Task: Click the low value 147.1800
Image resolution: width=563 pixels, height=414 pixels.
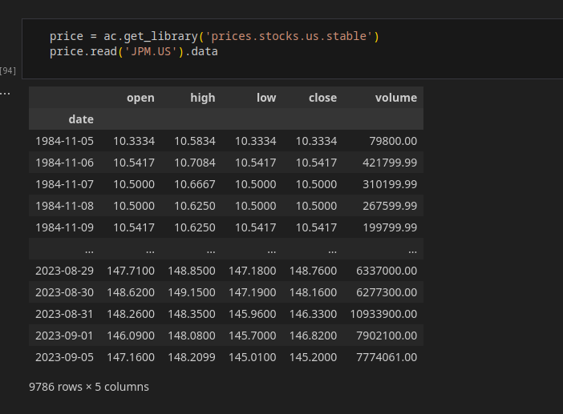Action: 253,271
